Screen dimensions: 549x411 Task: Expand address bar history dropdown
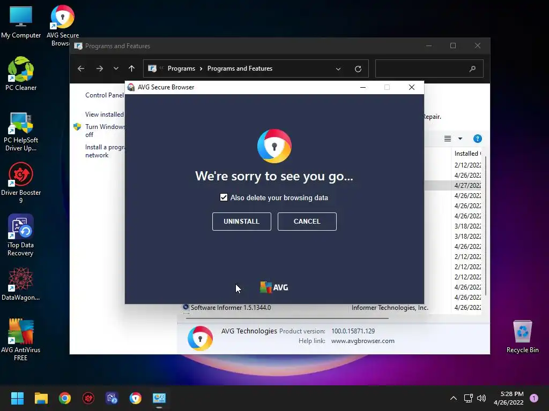point(338,68)
